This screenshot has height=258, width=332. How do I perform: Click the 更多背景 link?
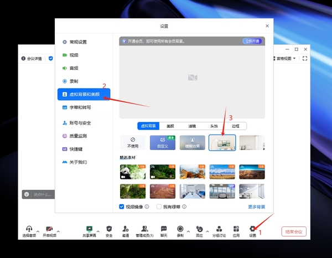pyautogui.click(x=256, y=207)
